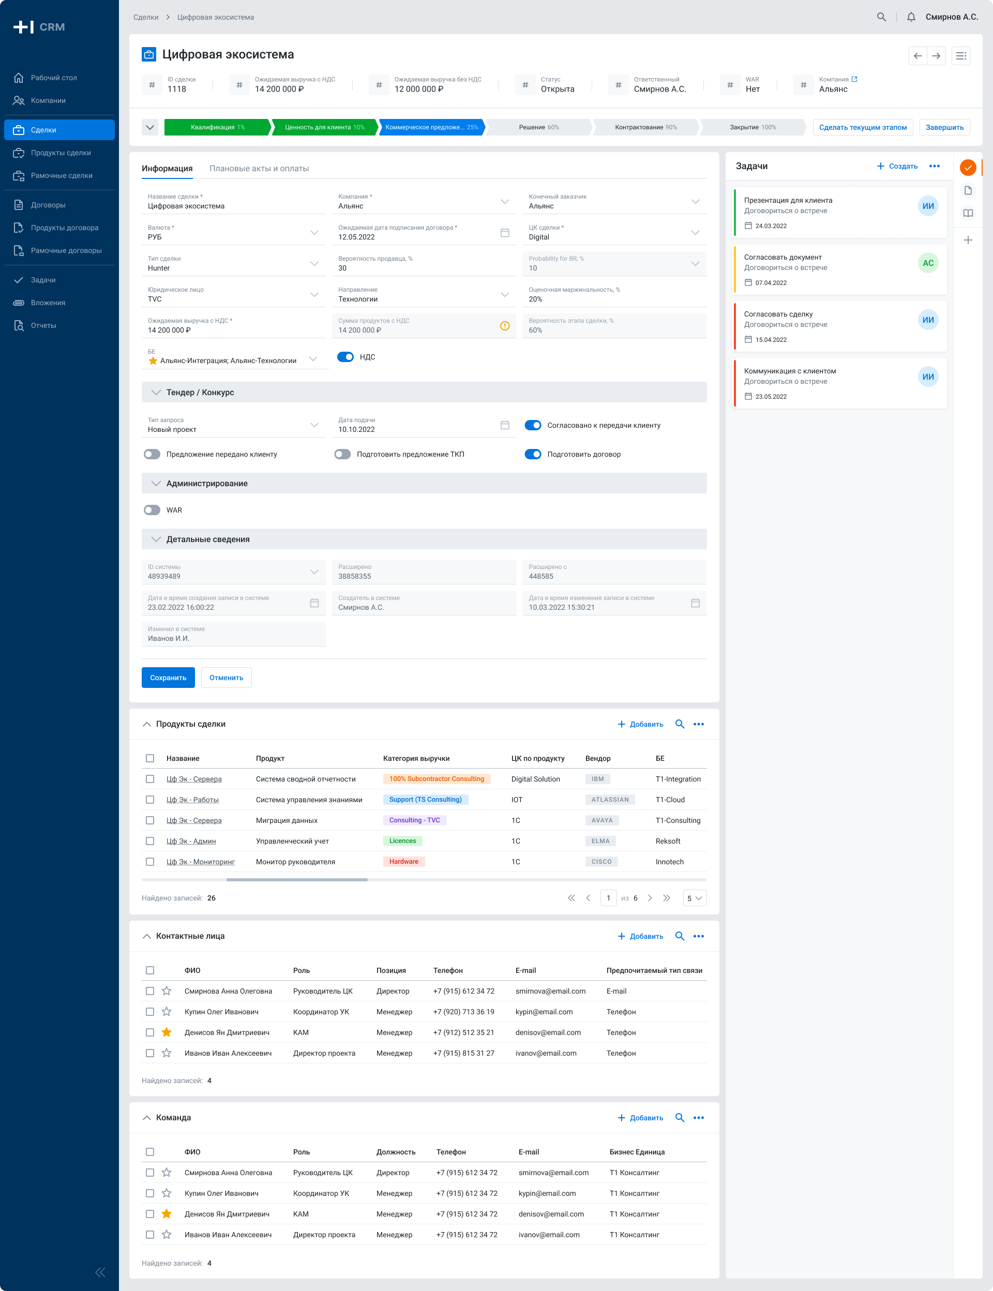Open Договоры in sidebar
This screenshot has height=1291, width=993.
pyautogui.click(x=59, y=205)
